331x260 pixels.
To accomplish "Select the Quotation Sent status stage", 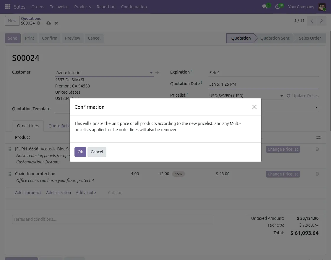I will 275,38.
